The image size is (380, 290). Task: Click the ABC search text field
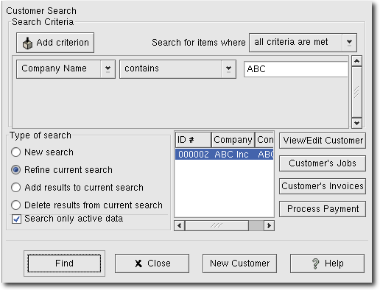tap(296, 69)
